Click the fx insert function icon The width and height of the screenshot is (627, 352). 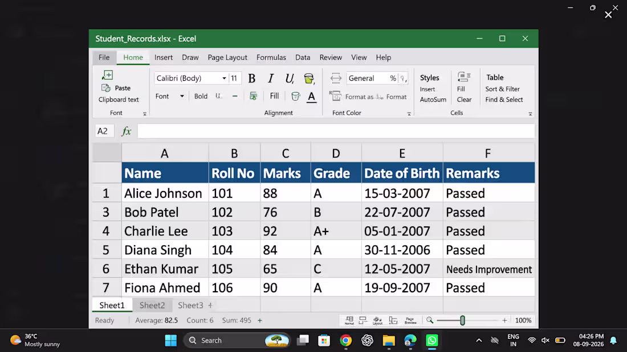(127, 131)
